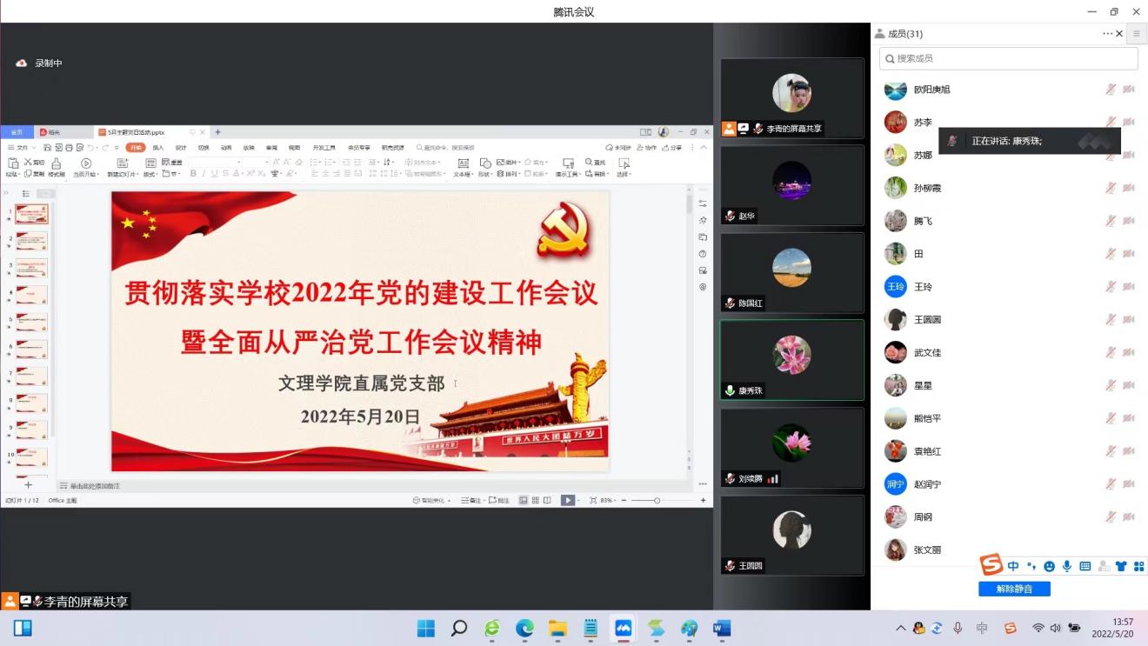Open the Word app from taskbar
The width and height of the screenshot is (1148, 646).
point(722,628)
